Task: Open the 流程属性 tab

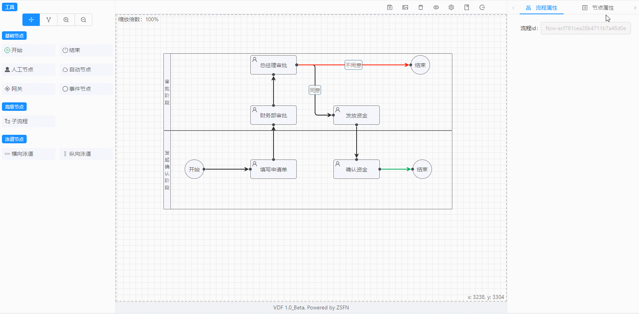Action: [x=542, y=8]
